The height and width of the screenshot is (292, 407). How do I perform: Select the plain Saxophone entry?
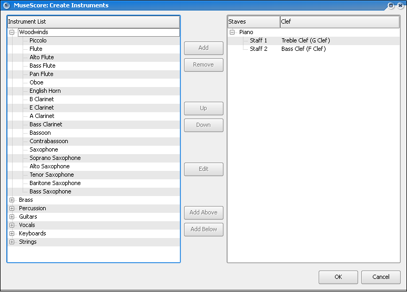click(44, 149)
